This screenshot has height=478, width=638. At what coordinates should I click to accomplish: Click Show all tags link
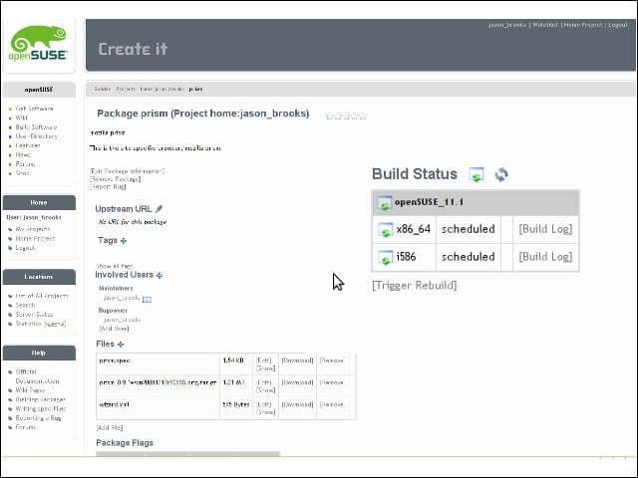tap(115, 266)
